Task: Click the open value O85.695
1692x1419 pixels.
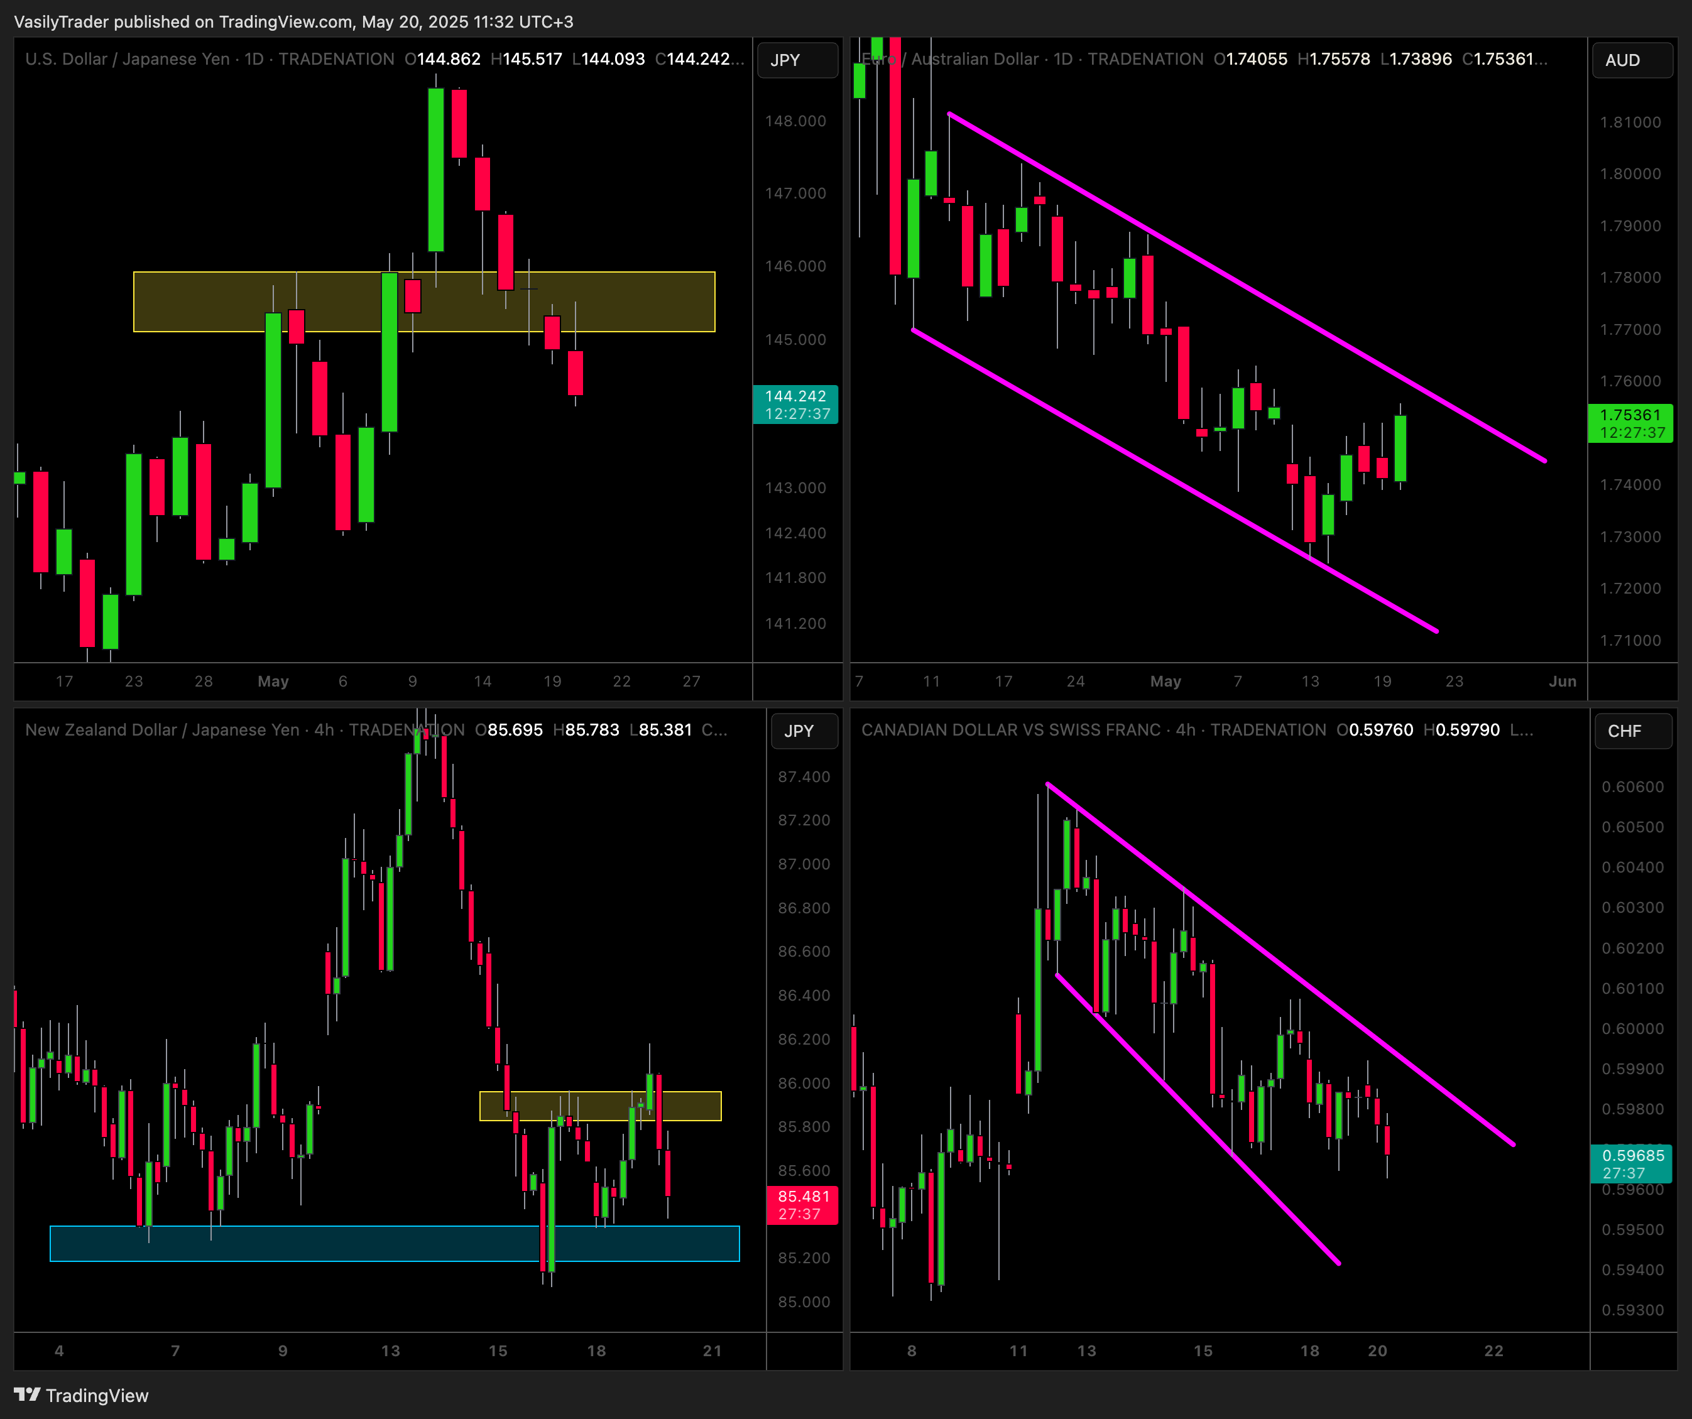Action: point(508,730)
